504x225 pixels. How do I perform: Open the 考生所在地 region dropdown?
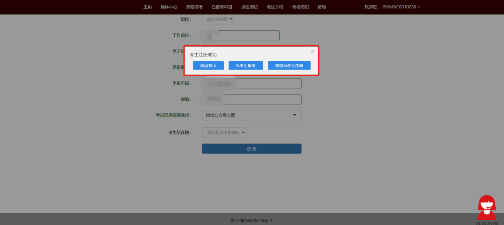pos(224,132)
